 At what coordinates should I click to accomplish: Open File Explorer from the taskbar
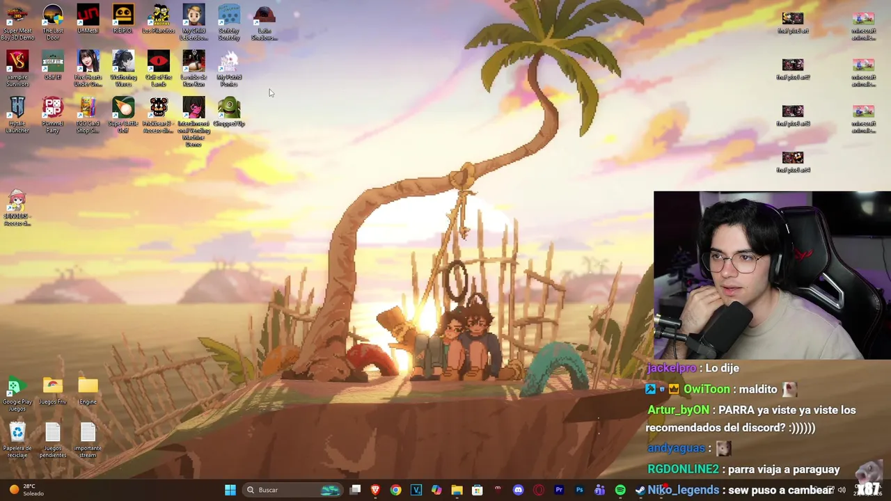[457, 490]
